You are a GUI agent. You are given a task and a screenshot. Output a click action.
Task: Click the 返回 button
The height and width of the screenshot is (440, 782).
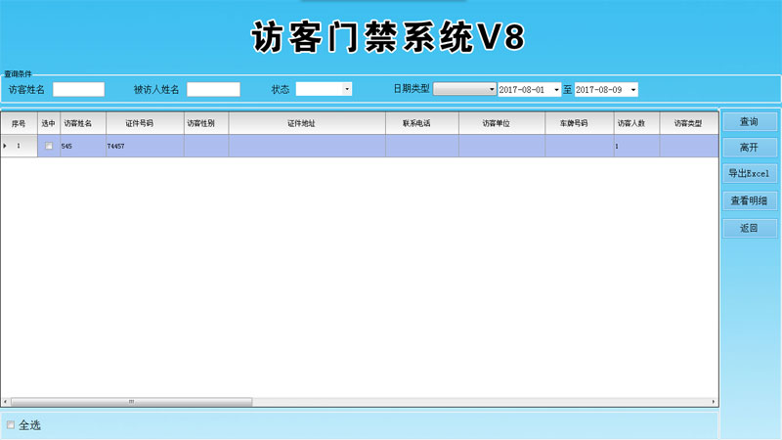[750, 228]
